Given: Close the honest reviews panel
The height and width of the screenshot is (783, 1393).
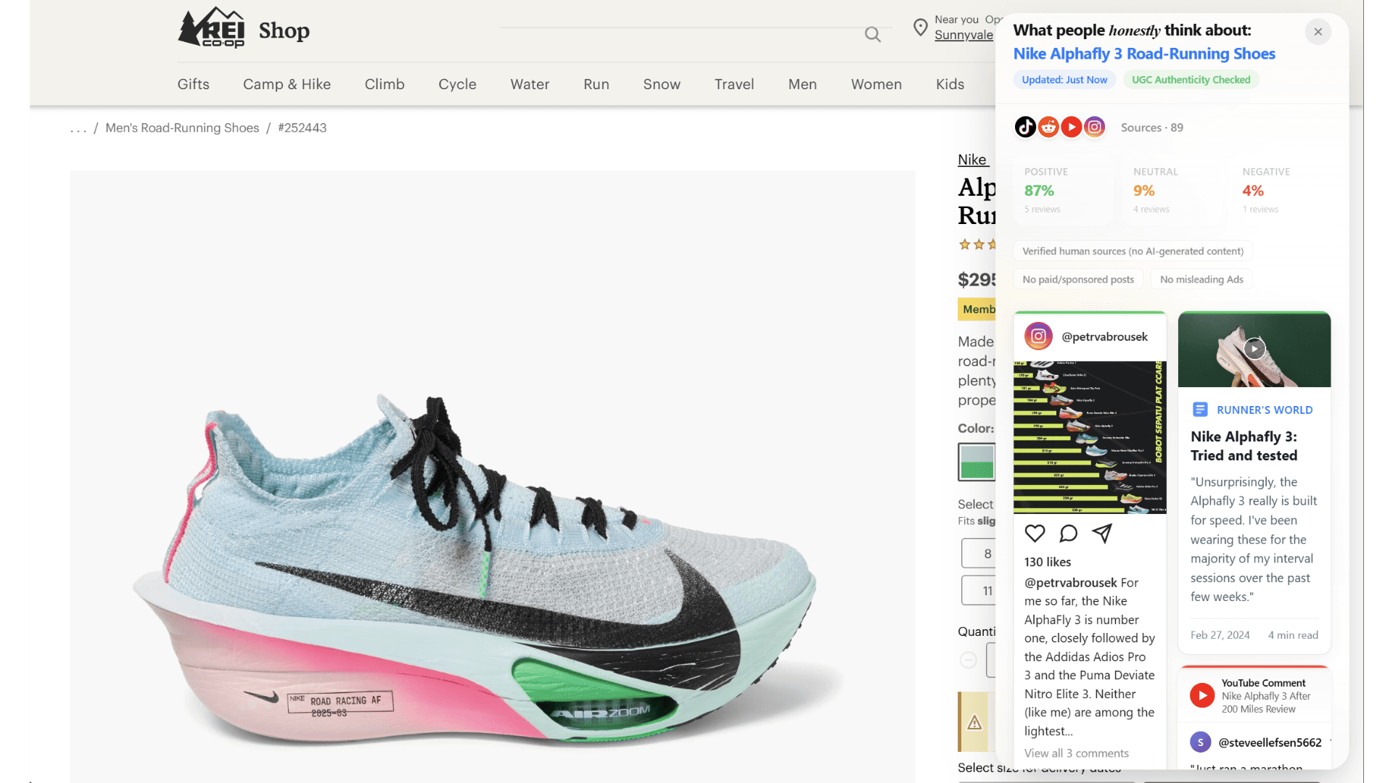Looking at the screenshot, I should [1318, 31].
